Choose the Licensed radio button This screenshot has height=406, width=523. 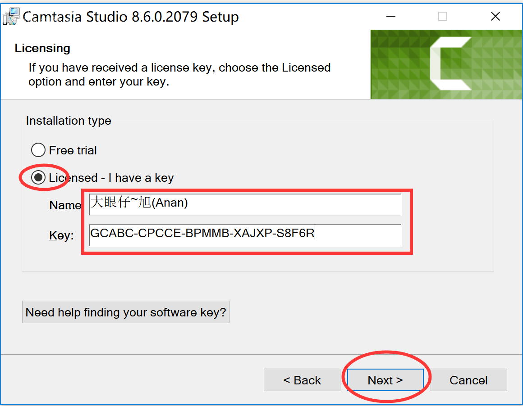click(38, 178)
